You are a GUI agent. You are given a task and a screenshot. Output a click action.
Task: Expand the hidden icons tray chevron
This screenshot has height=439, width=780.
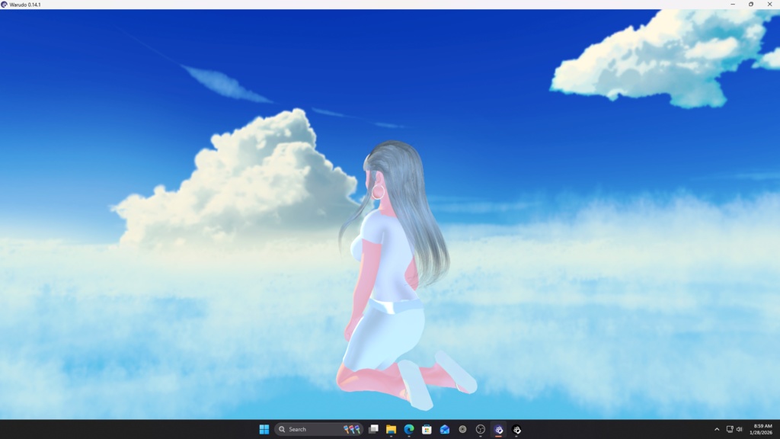[x=717, y=429]
